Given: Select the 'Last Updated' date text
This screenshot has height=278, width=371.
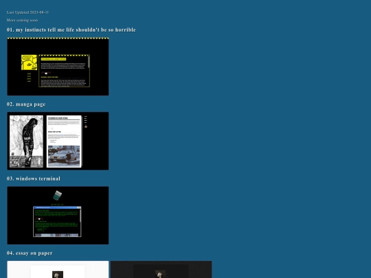Looking at the screenshot, I should (x=27, y=12).
